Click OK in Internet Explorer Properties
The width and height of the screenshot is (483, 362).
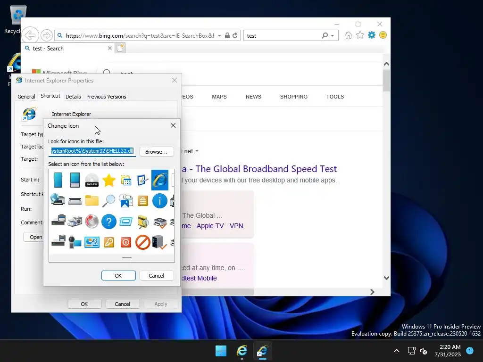tap(84, 304)
